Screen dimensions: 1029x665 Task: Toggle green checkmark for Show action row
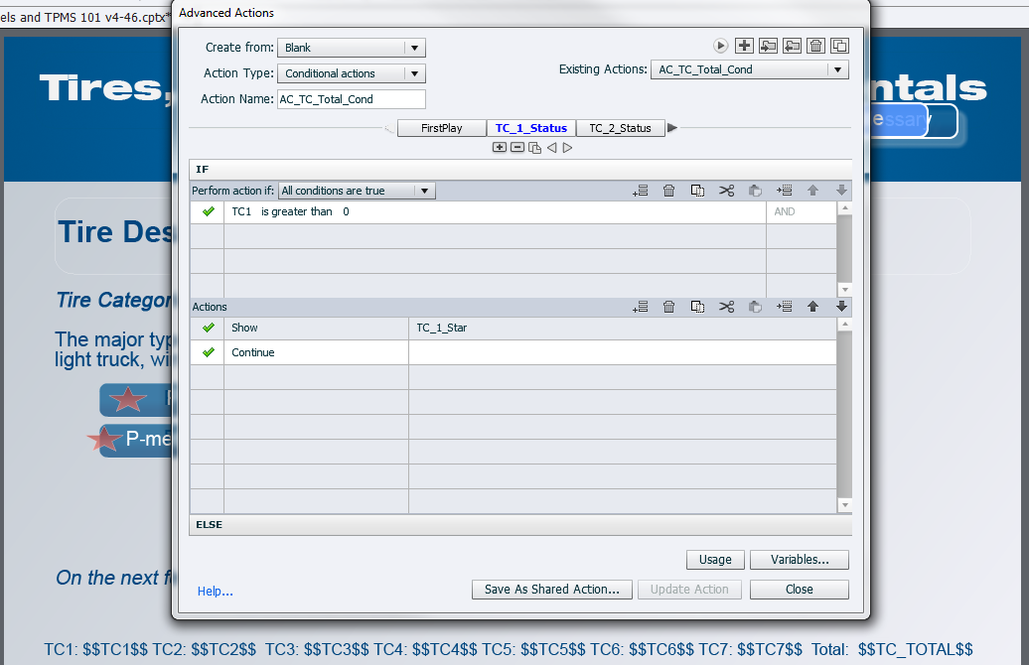pyautogui.click(x=208, y=328)
